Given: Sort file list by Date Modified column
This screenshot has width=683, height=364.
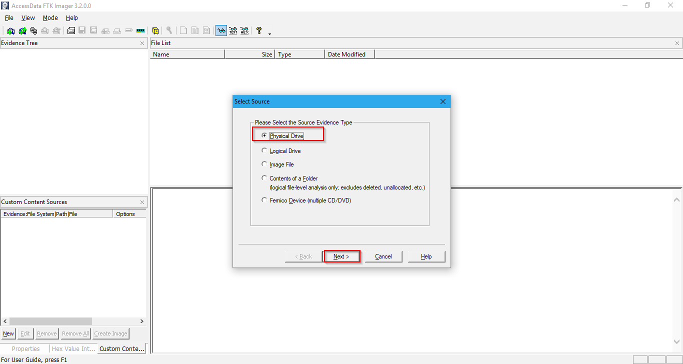Looking at the screenshot, I should click(x=350, y=54).
